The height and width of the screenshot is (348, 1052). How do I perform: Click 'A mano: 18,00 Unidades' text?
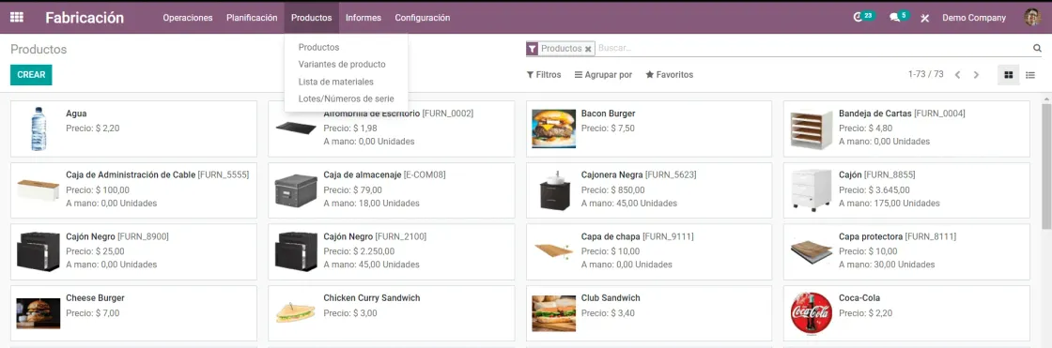372,204
